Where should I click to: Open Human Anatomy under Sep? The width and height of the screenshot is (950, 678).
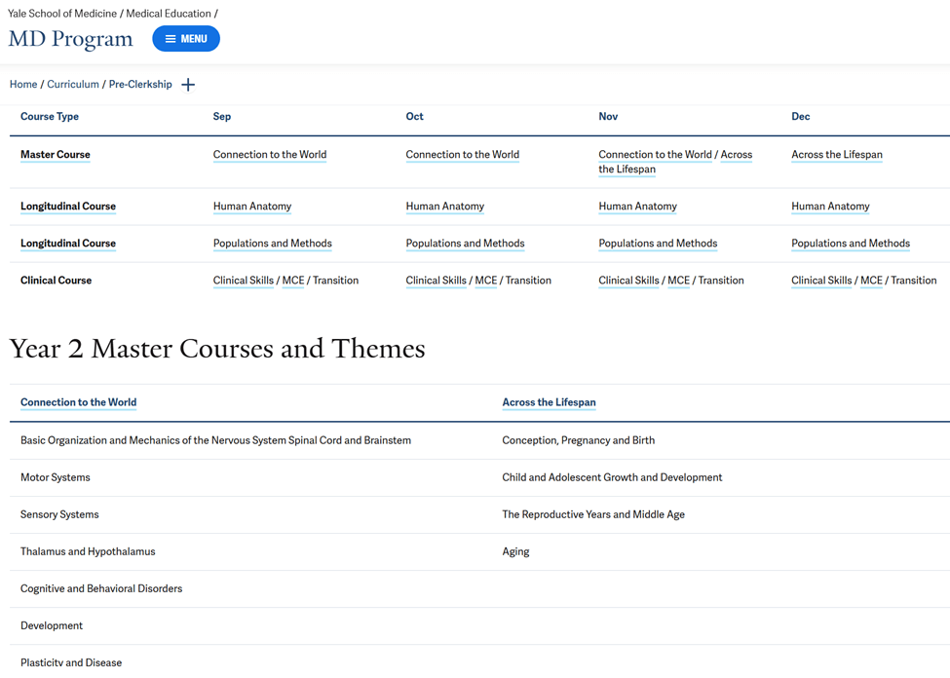(x=252, y=206)
